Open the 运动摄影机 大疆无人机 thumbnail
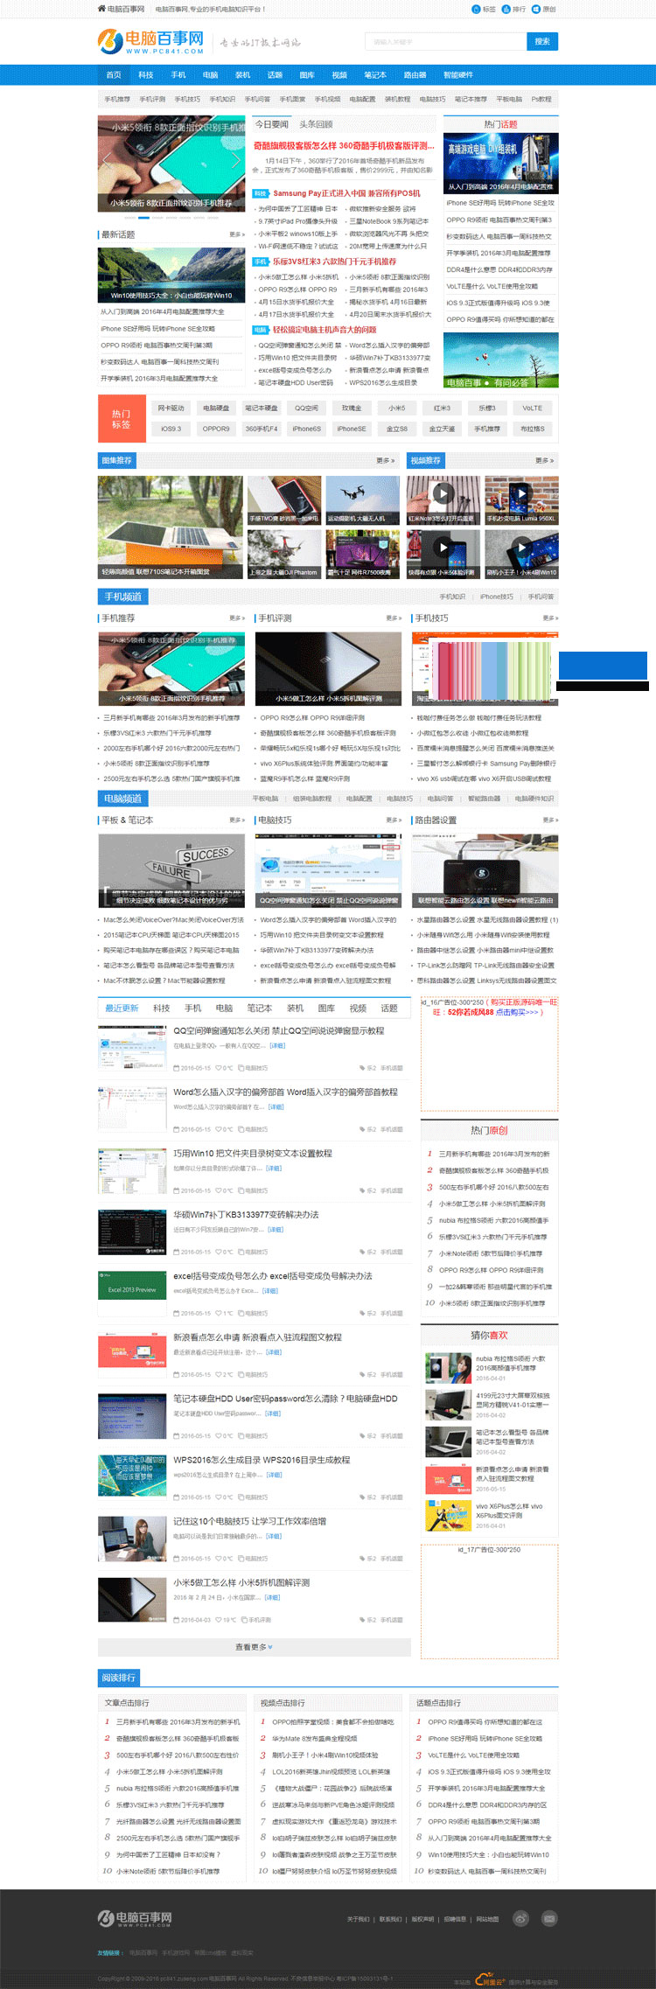Image resolution: width=656 pixels, height=1989 pixels. pyautogui.click(x=362, y=499)
